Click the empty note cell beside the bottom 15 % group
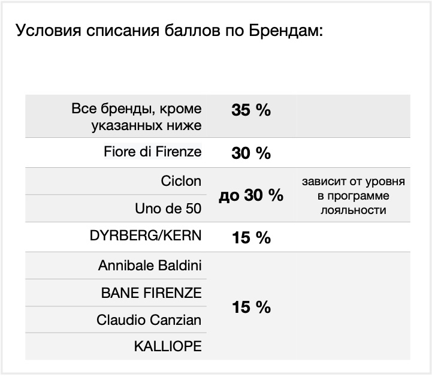The height and width of the screenshot is (377, 432). tap(353, 306)
